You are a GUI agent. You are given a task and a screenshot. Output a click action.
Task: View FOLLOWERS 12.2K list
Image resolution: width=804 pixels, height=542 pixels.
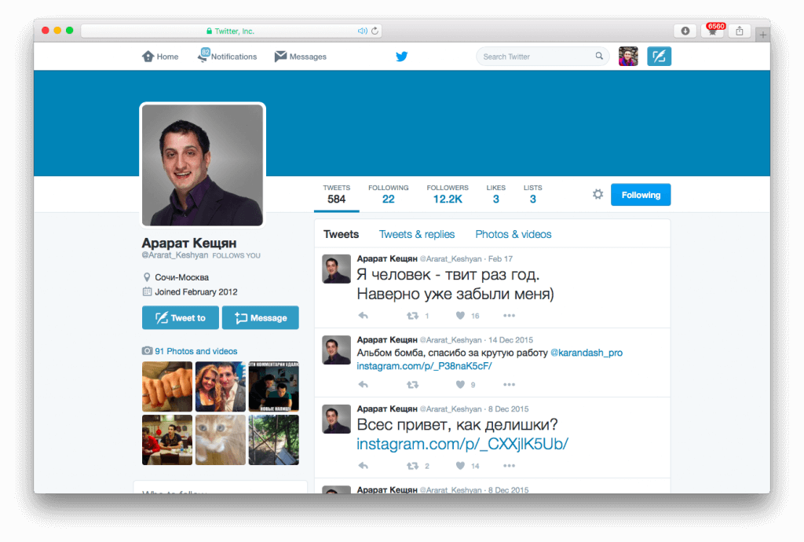(447, 194)
